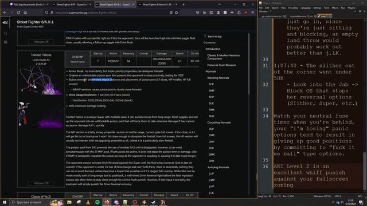The width and height of the screenshot is (367, 206).
Task: Click Back to top link
Action: [x=214, y=37]
